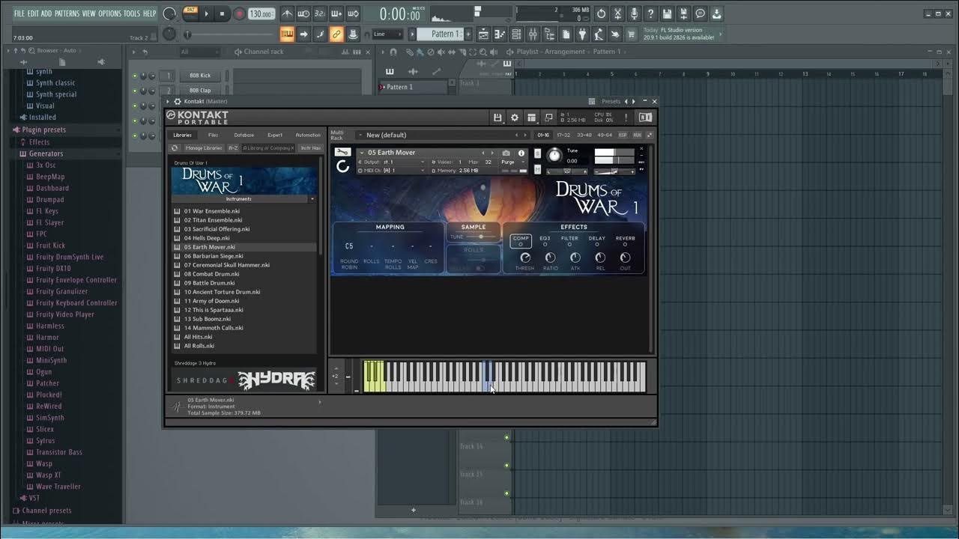This screenshot has width=959, height=539.
Task: Click the refresh libraries icon
Action: [175, 148]
